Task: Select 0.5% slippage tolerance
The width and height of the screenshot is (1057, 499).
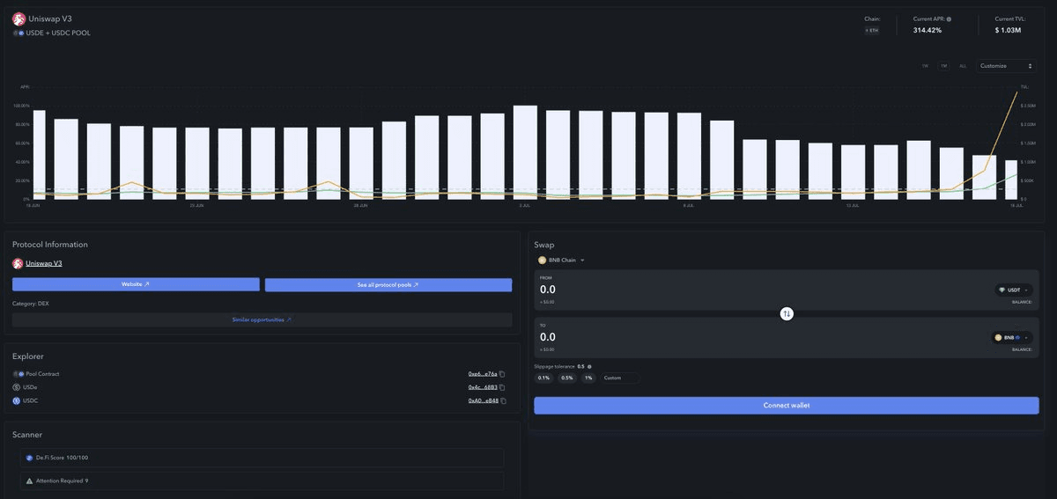Action: (x=566, y=378)
